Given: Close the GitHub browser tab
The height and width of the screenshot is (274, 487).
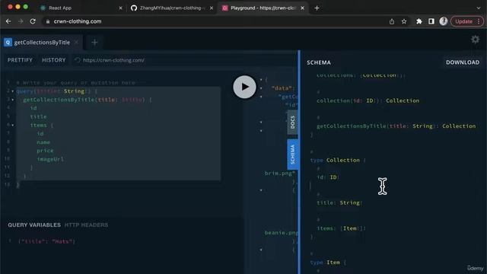Looking at the screenshot, I should tap(212, 8).
